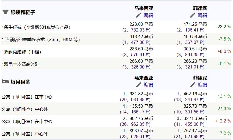
Task: Click the 286.69 马币 running shoes price
Action: [141, 49]
